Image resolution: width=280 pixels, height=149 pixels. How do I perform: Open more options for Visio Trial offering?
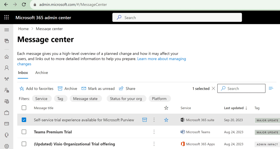(x=154, y=144)
